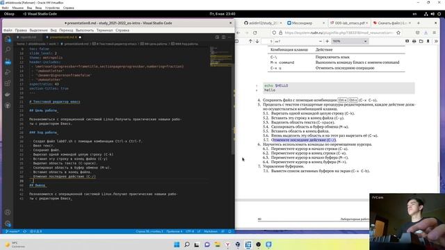Click Synchronize Changes icon in status bar
Screen dimensions: 445x250
coord(25,231)
